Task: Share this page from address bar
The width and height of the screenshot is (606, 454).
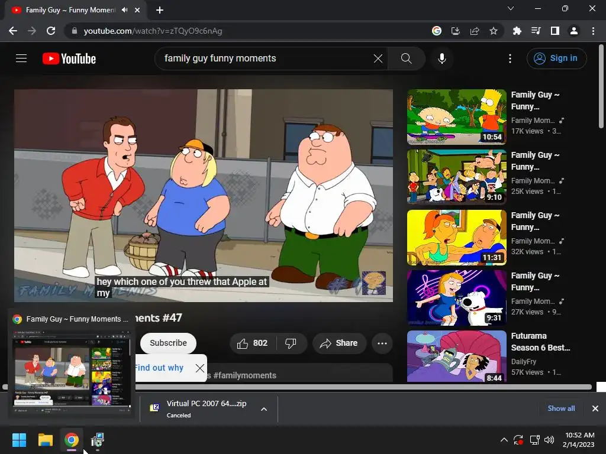Action: pos(475,31)
